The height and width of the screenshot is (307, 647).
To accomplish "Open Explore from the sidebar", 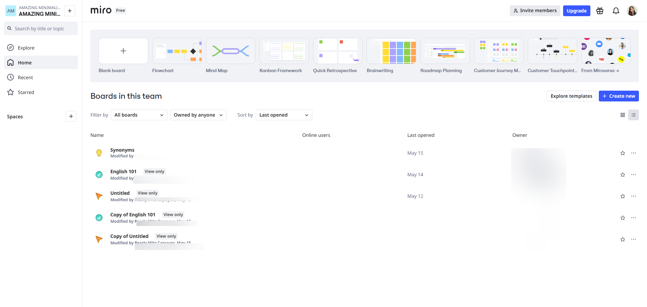I will tap(26, 48).
